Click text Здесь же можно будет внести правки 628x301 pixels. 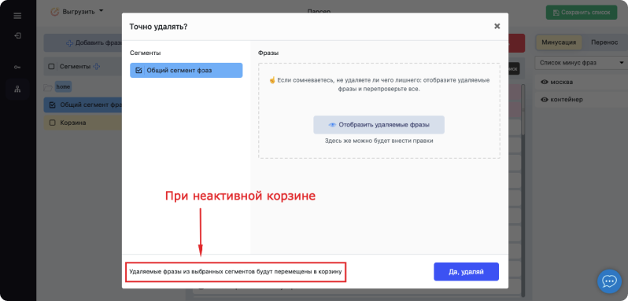click(379, 141)
